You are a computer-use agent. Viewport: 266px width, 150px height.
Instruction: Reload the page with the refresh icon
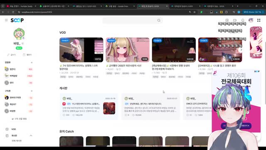[x=13, y=12]
